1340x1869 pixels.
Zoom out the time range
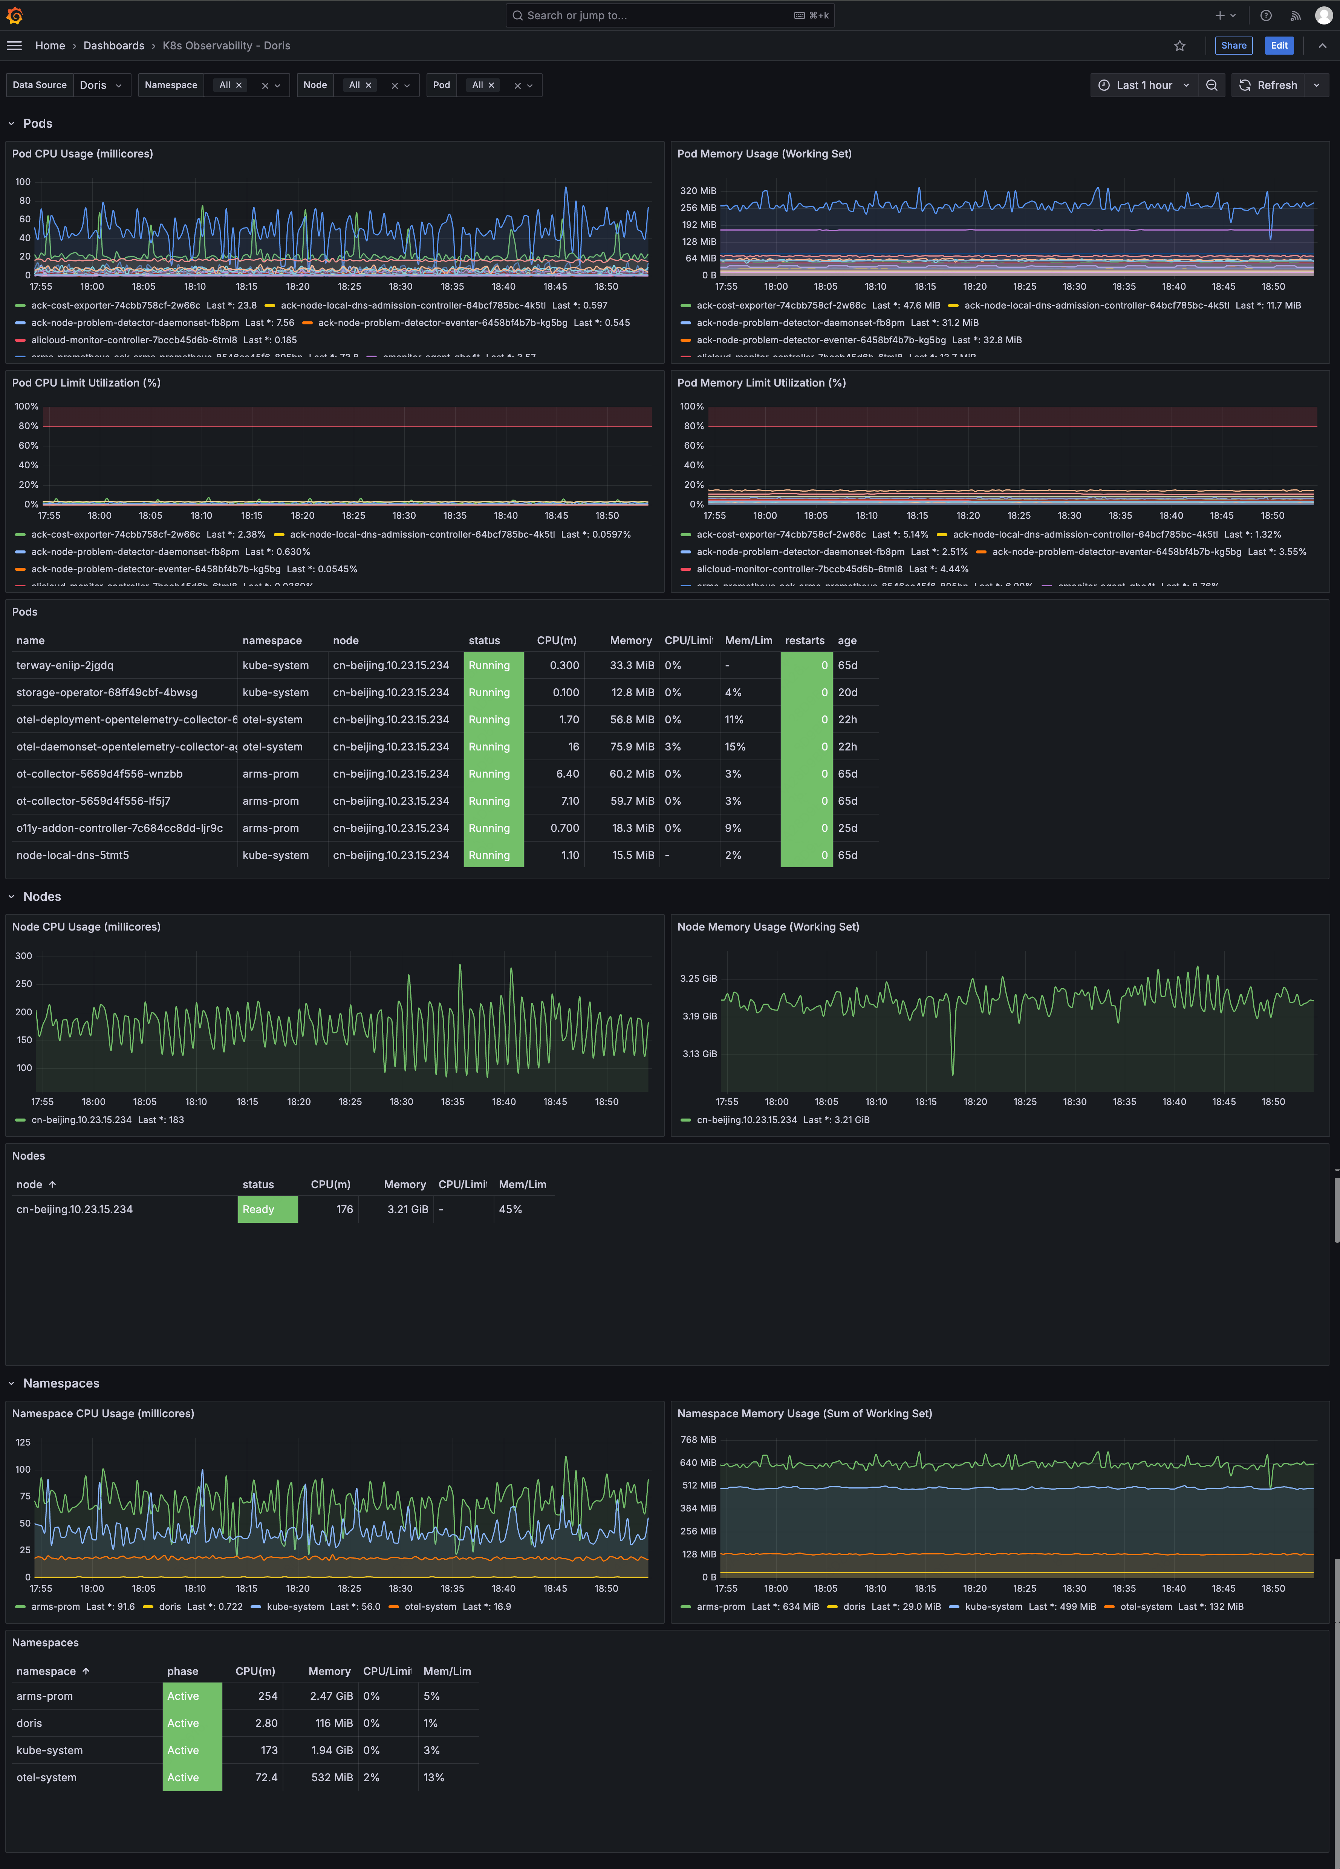pyautogui.click(x=1212, y=85)
